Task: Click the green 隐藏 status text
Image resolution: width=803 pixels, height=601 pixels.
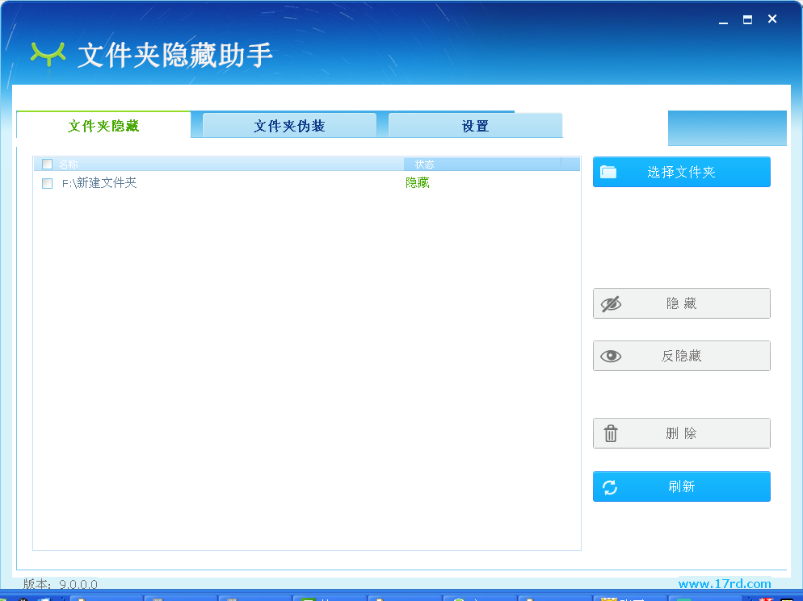Action: (x=418, y=183)
